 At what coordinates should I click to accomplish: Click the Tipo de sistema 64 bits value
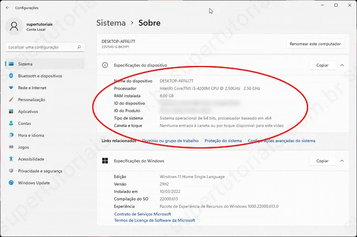[x=215, y=118]
